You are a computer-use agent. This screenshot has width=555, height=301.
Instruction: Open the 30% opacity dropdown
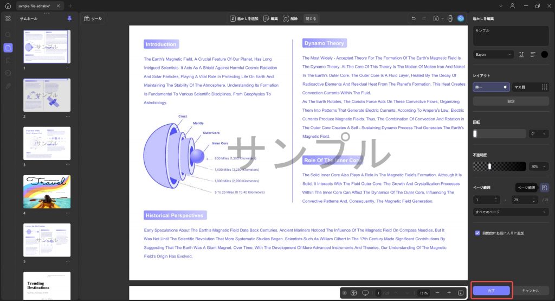click(x=539, y=166)
